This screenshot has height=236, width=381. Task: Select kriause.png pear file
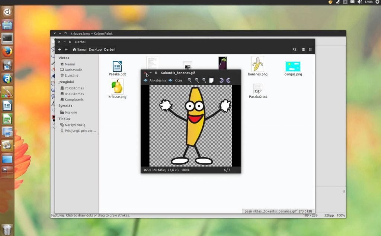(117, 89)
